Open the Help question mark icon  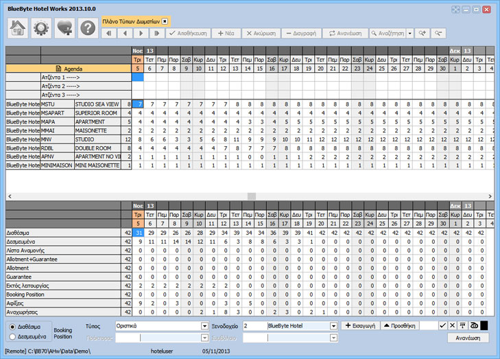pyautogui.click(x=88, y=27)
